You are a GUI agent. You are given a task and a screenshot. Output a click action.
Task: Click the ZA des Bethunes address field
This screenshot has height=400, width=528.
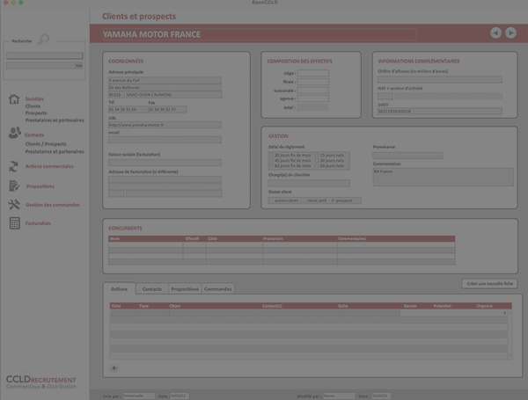tap(165, 87)
